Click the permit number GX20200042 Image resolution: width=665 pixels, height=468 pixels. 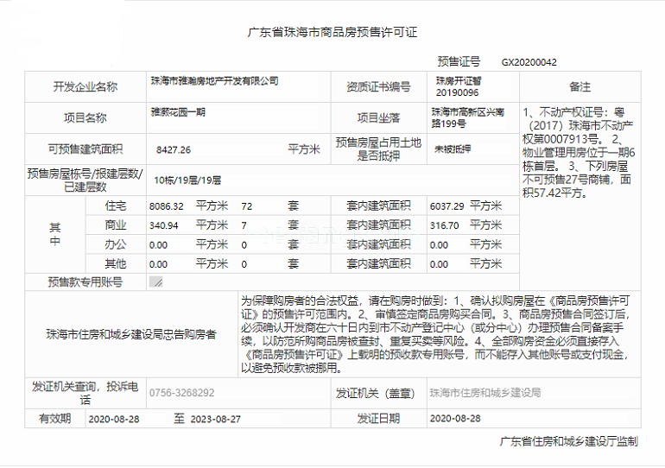529,62
